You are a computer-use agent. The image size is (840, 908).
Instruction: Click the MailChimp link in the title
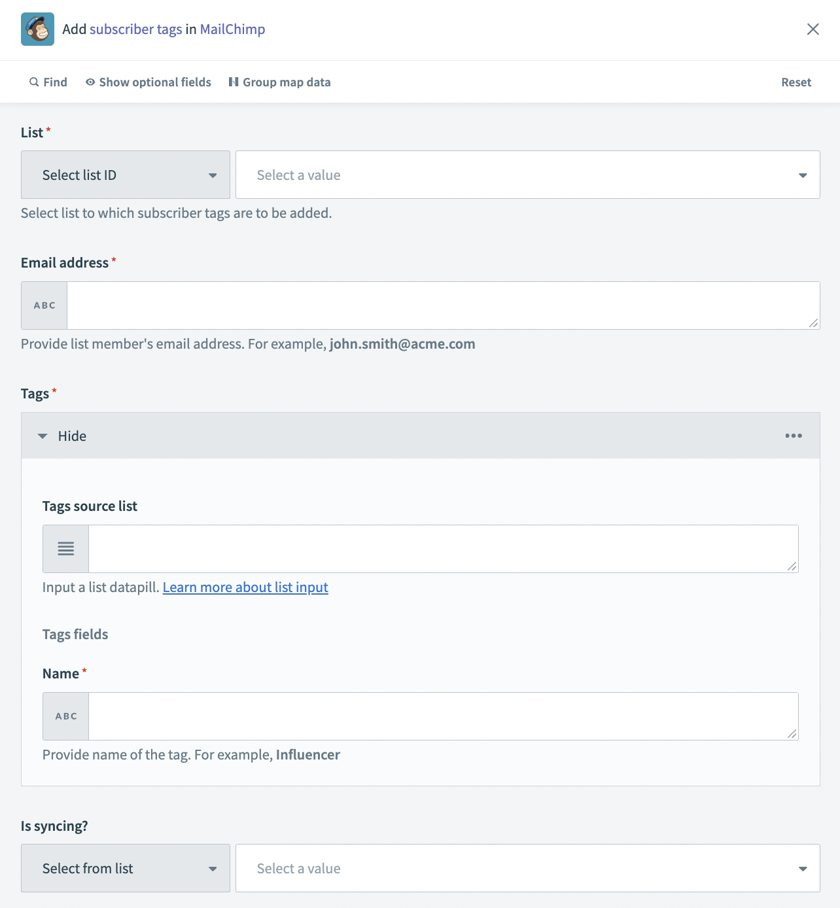tap(232, 29)
